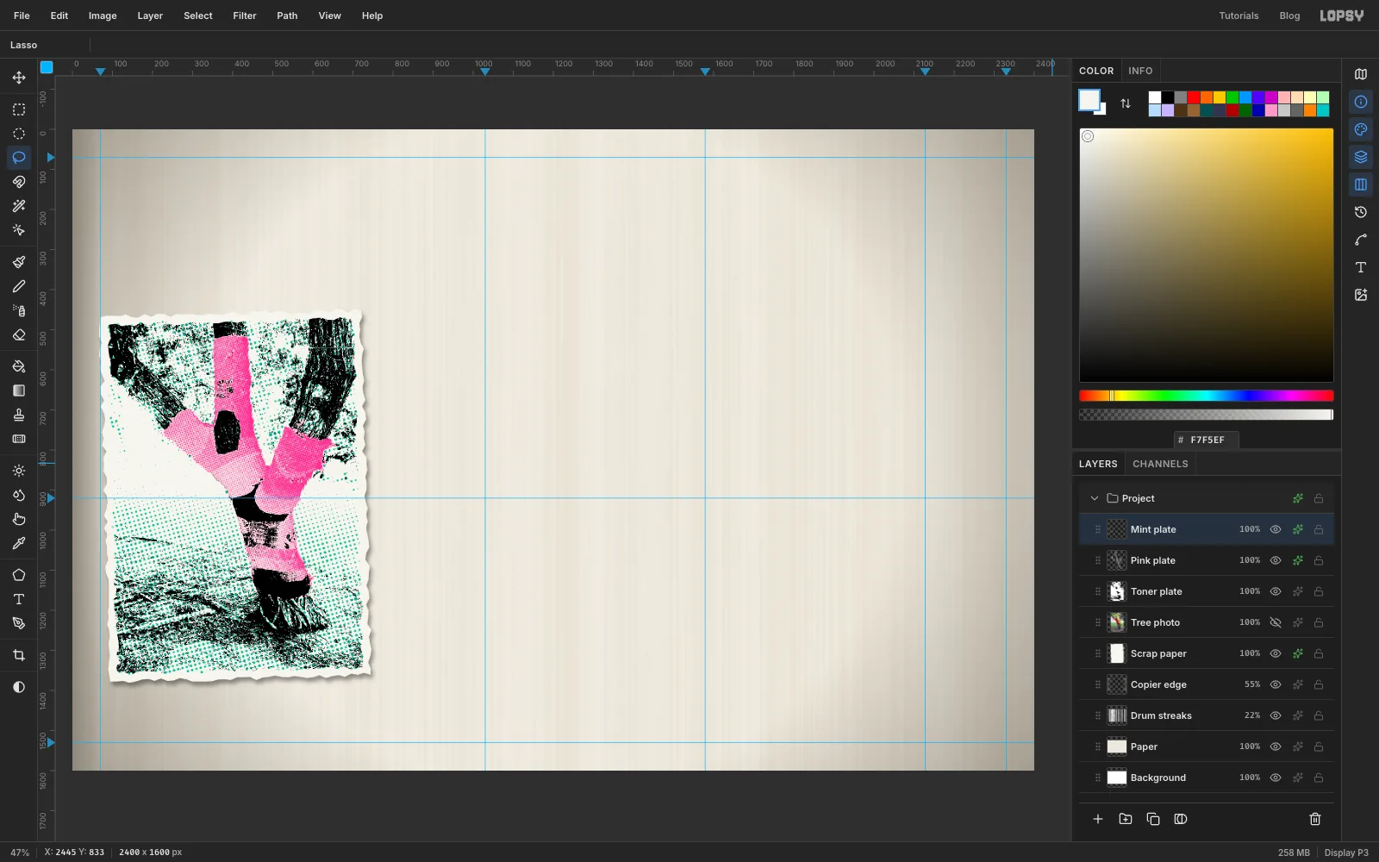Screen dimensions: 1379x862
Task: Show the hidden Tree photo layer
Action: 1276,622
